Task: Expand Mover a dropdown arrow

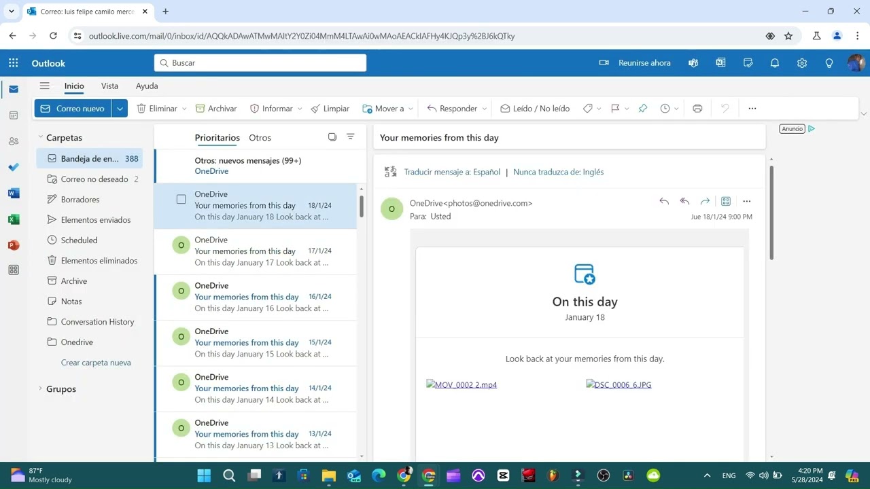Action: 411,109
